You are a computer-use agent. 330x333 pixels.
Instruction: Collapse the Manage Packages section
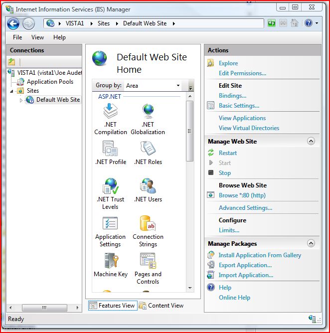coord(311,243)
